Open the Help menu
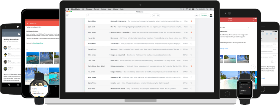The width and height of the screenshot is (280, 105). [122, 9]
